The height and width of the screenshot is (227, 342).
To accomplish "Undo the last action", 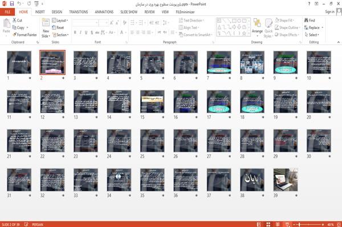I will coord(19,3).
